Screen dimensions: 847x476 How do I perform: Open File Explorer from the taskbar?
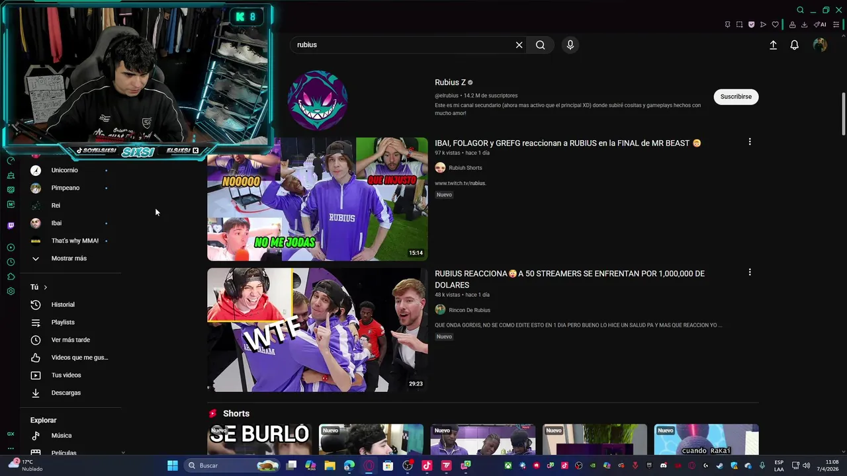(x=330, y=465)
